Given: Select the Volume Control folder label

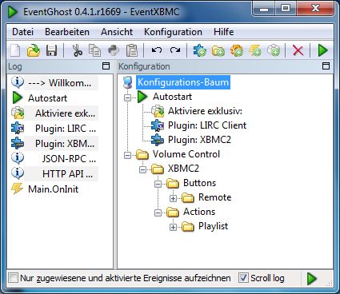Looking at the screenshot, I should 186,154.
